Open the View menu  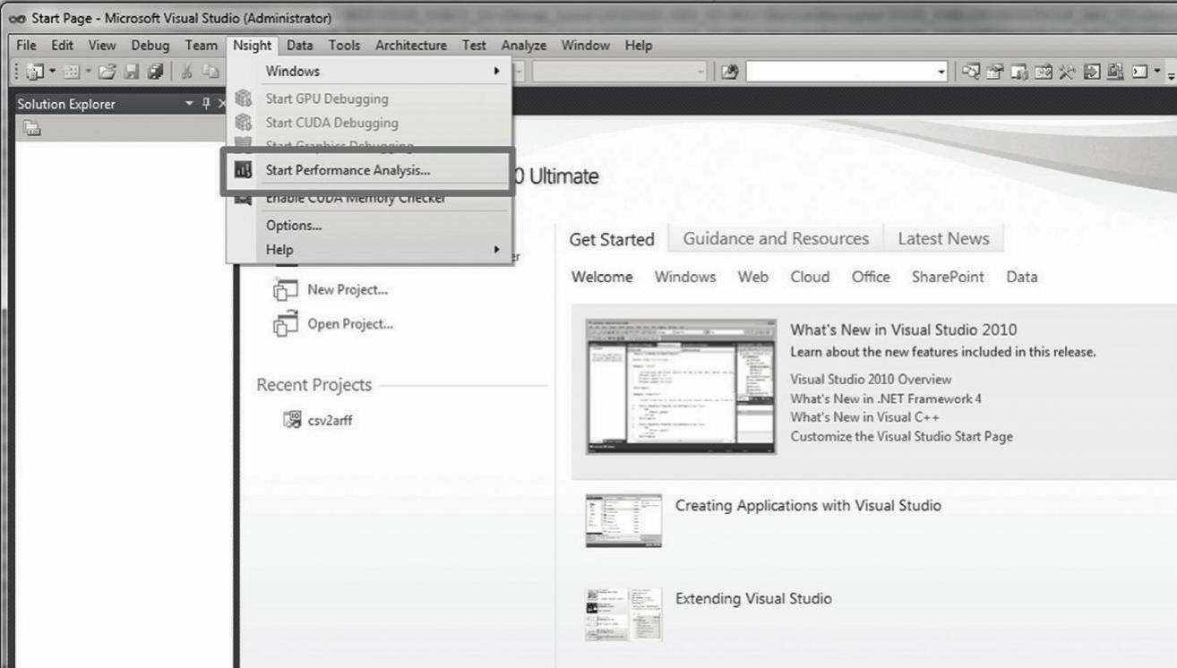102,46
